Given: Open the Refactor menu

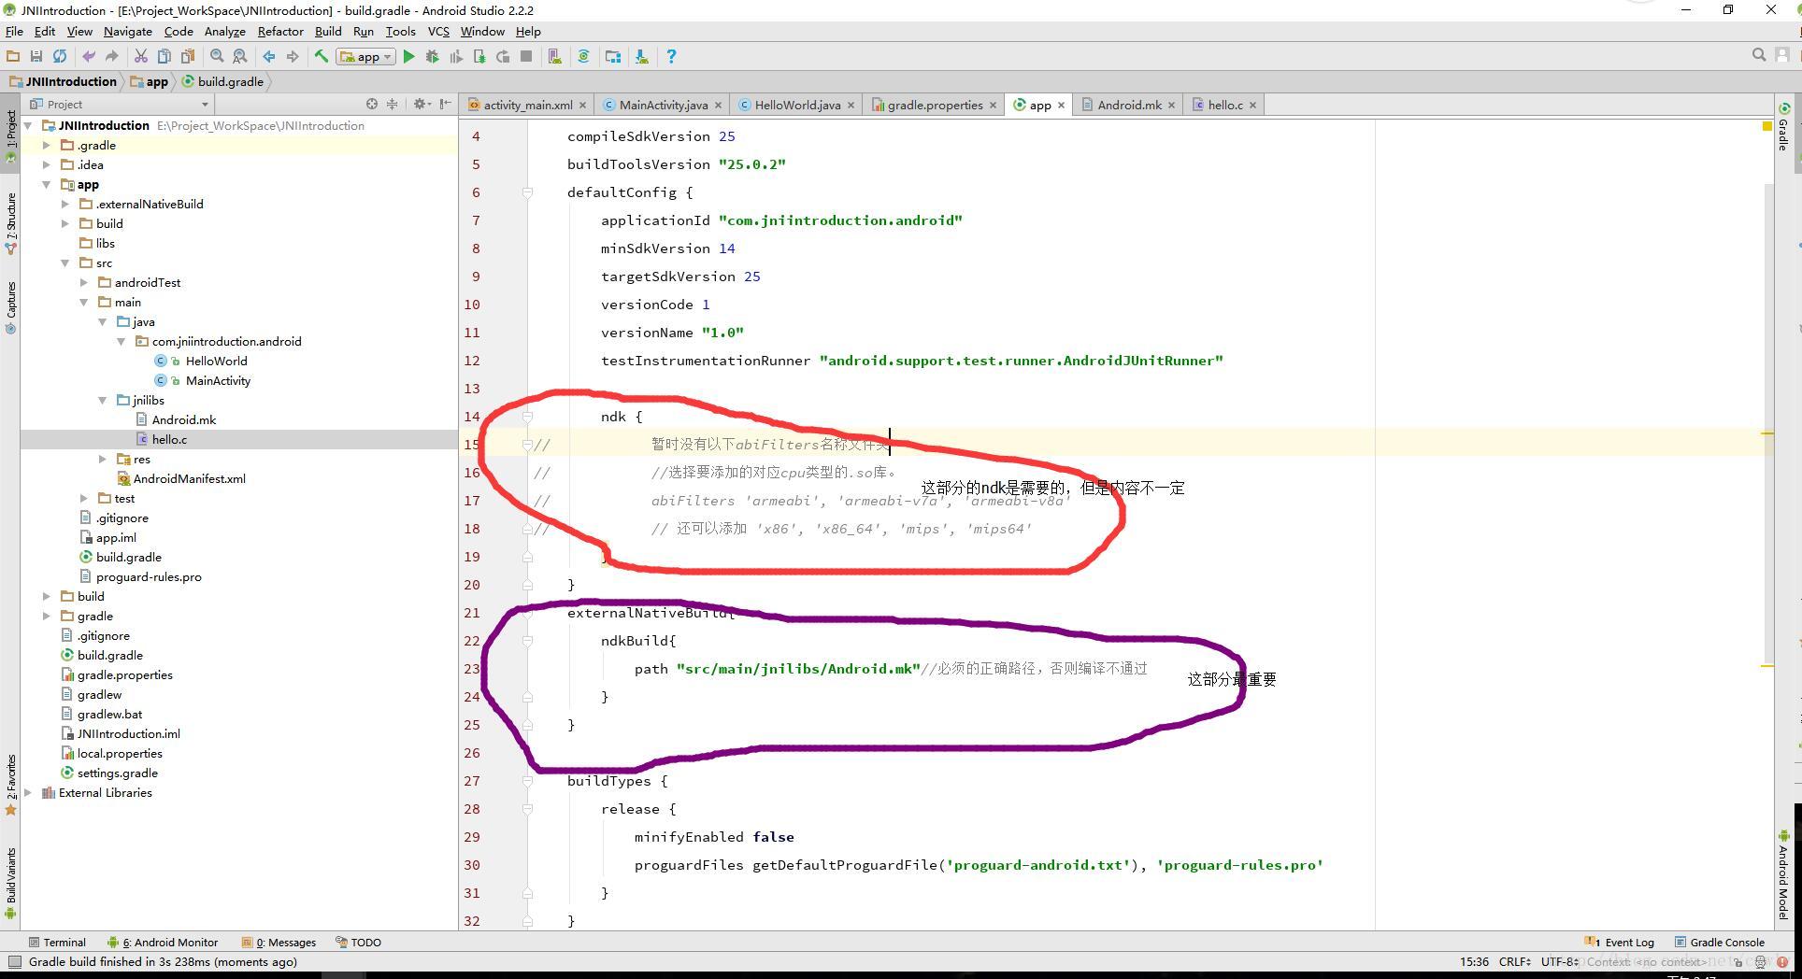Looking at the screenshot, I should pyautogui.click(x=280, y=32).
